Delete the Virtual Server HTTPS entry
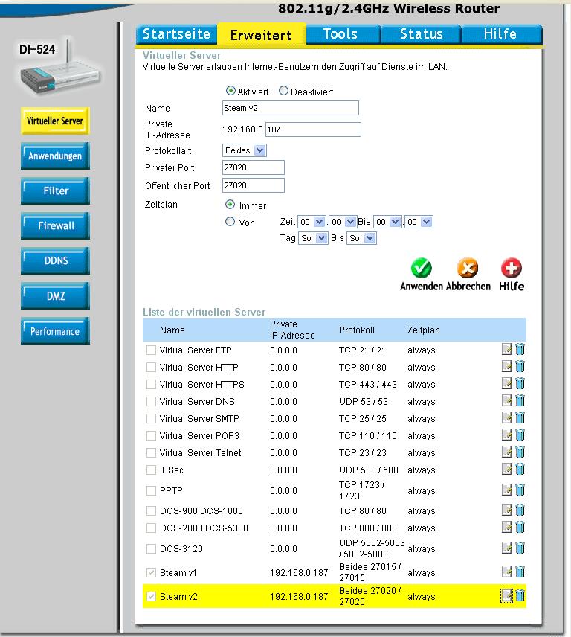Image resolution: width=571 pixels, height=637 pixels. point(520,383)
